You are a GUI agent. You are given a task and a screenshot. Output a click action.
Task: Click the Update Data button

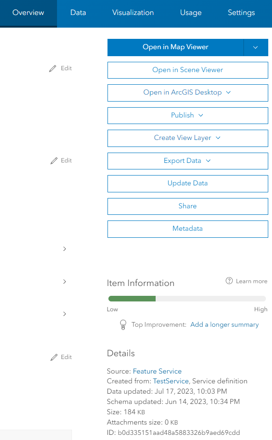coord(188,183)
